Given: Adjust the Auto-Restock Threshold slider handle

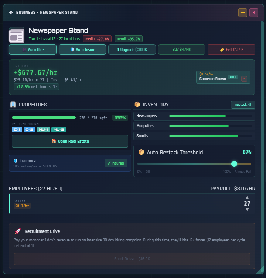Looking at the screenshot, I should 234,164.
